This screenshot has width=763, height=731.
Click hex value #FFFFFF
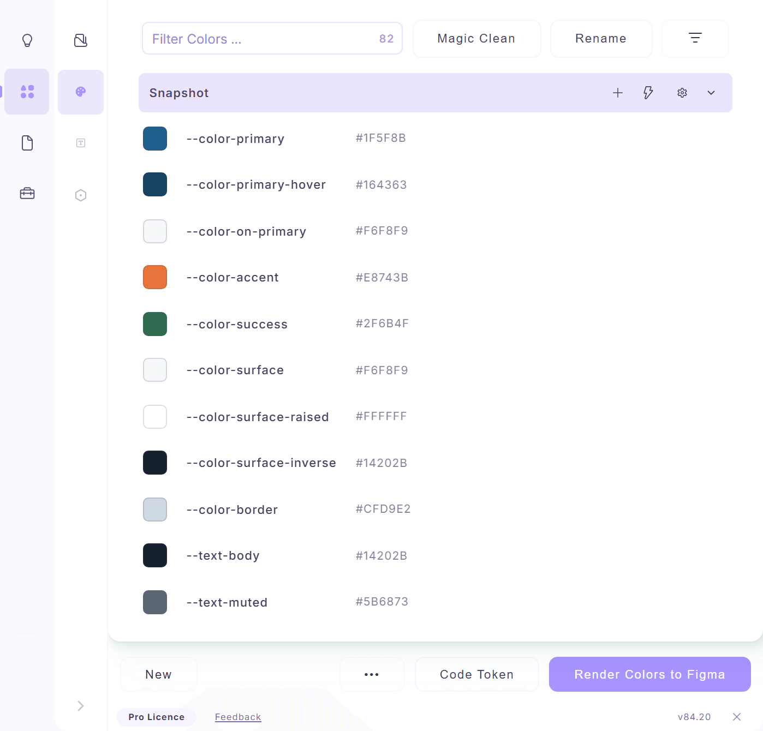(x=381, y=416)
